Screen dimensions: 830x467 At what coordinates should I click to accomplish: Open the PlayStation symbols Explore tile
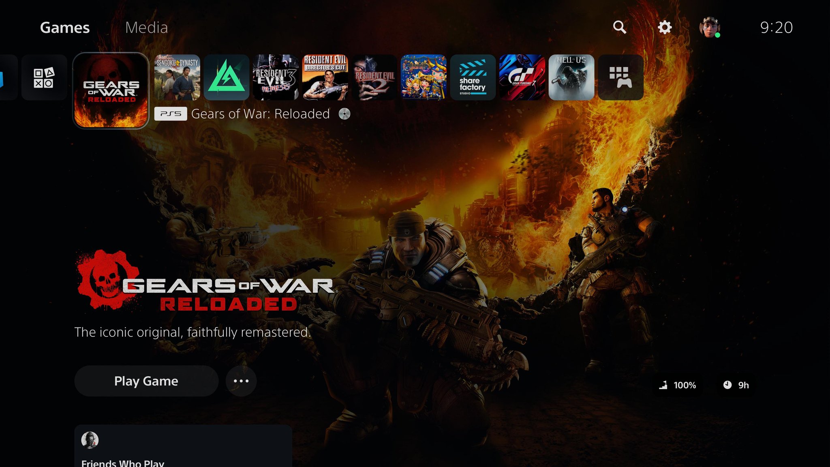point(44,77)
